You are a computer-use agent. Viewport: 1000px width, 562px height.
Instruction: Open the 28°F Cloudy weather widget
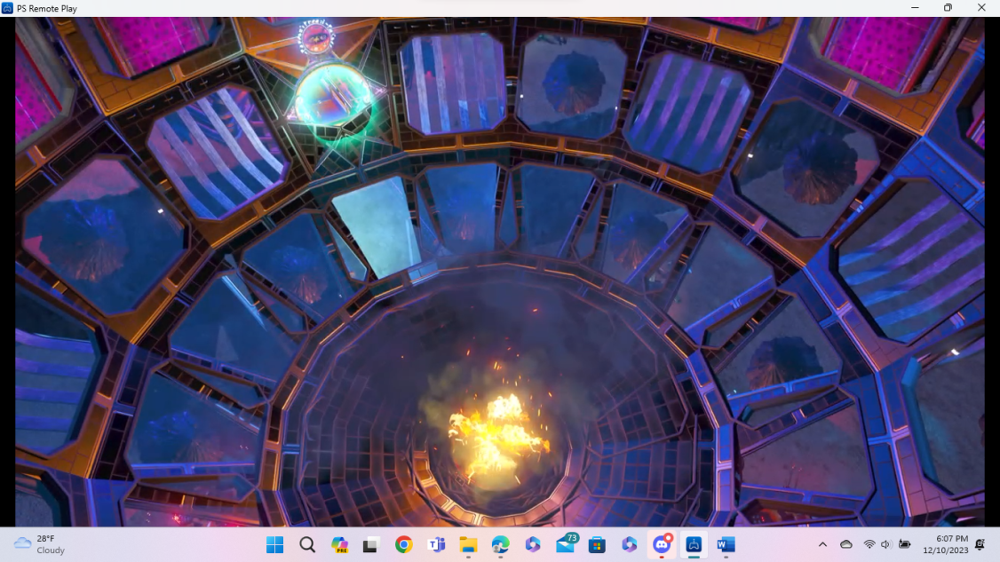click(40, 544)
